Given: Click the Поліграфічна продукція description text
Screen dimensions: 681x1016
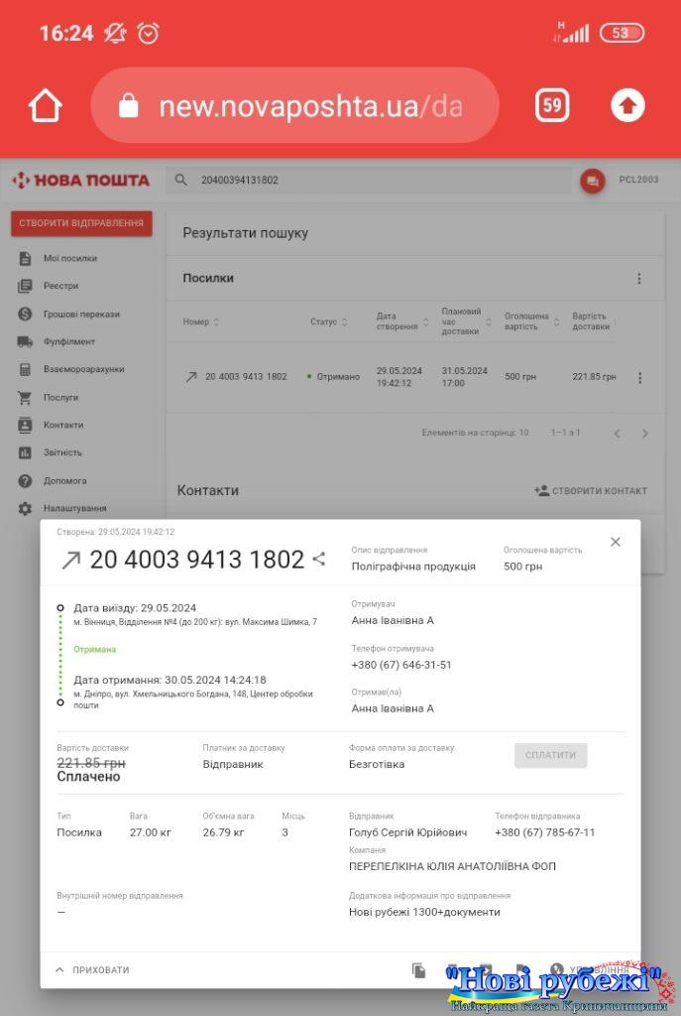Looking at the screenshot, I should point(413,567).
